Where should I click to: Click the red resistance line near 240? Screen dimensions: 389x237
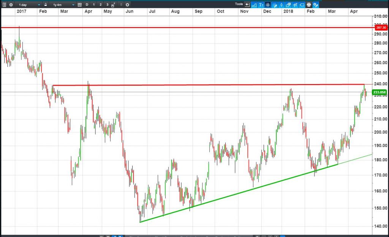click(209, 85)
